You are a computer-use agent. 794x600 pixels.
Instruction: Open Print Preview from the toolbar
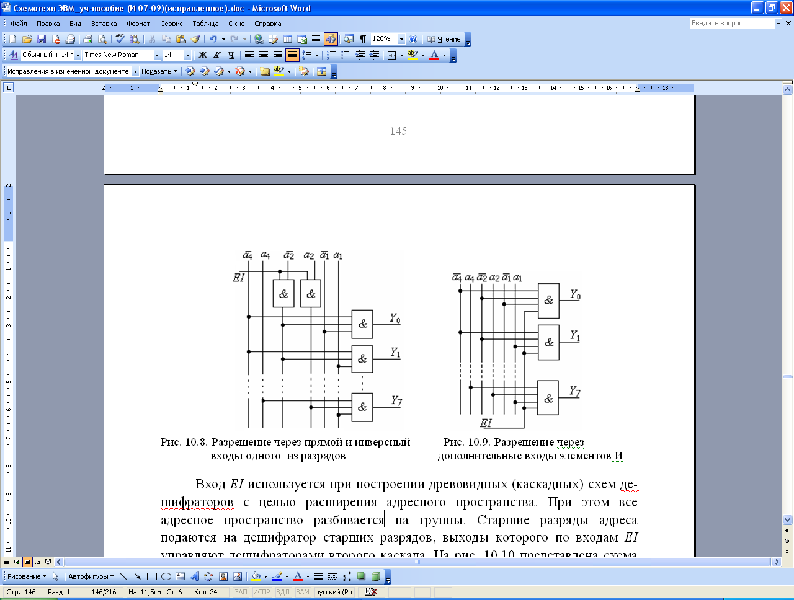coord(102,39)
